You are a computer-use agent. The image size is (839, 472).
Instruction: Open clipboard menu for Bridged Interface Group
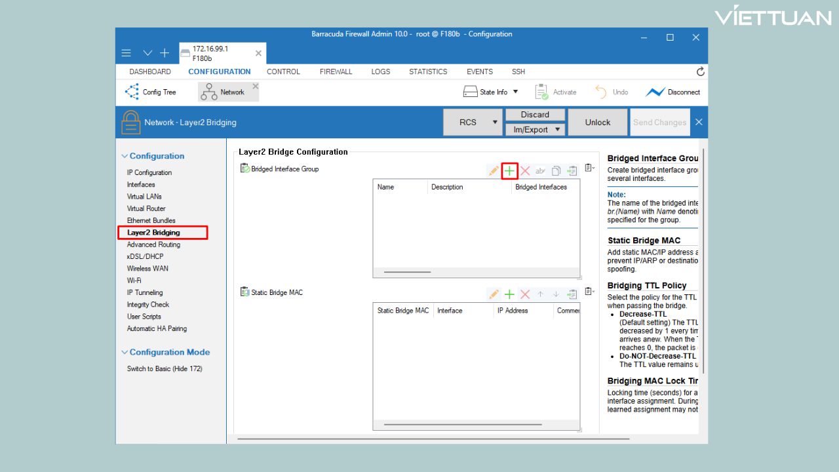tap(589, 168)
